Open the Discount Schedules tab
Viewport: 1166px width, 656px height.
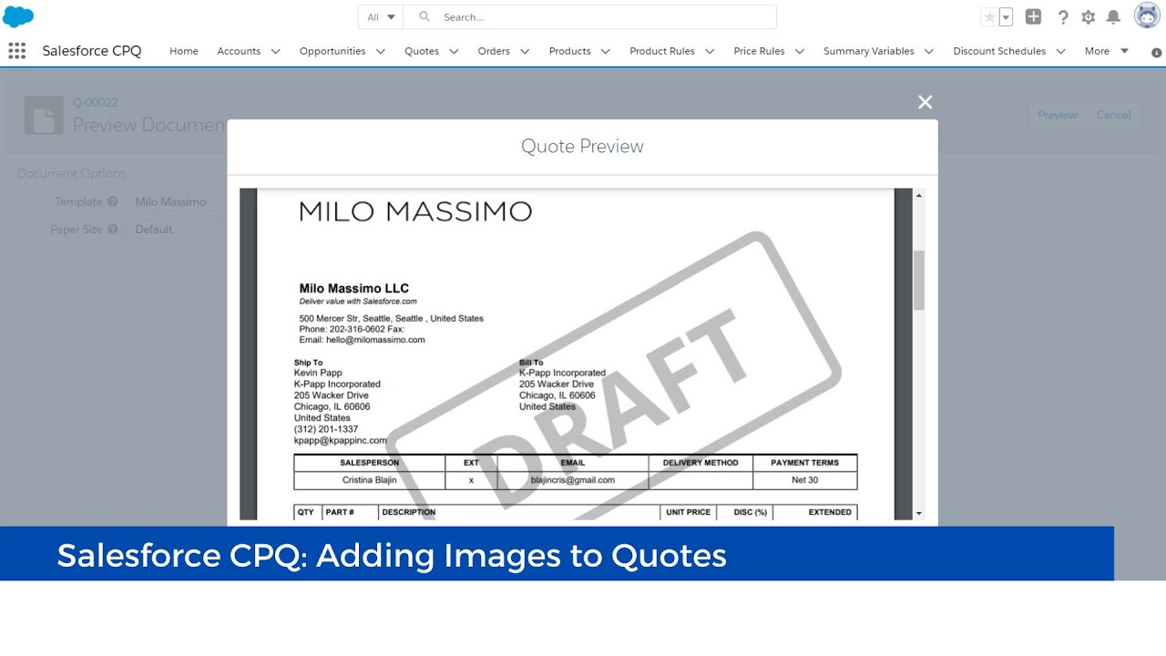(999, 51)
